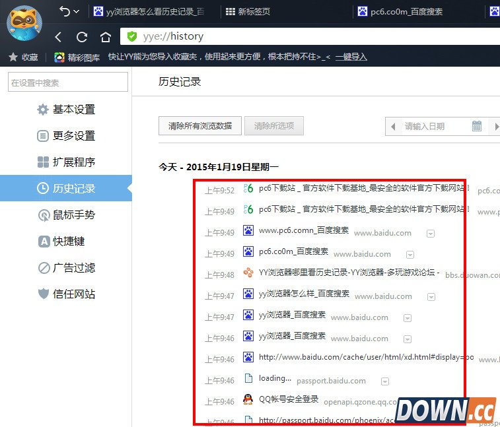Click the duowan favicon beside YY浏览器哪里看历史记录
This screenshot has width=500, height=427.
pos(248,273)
